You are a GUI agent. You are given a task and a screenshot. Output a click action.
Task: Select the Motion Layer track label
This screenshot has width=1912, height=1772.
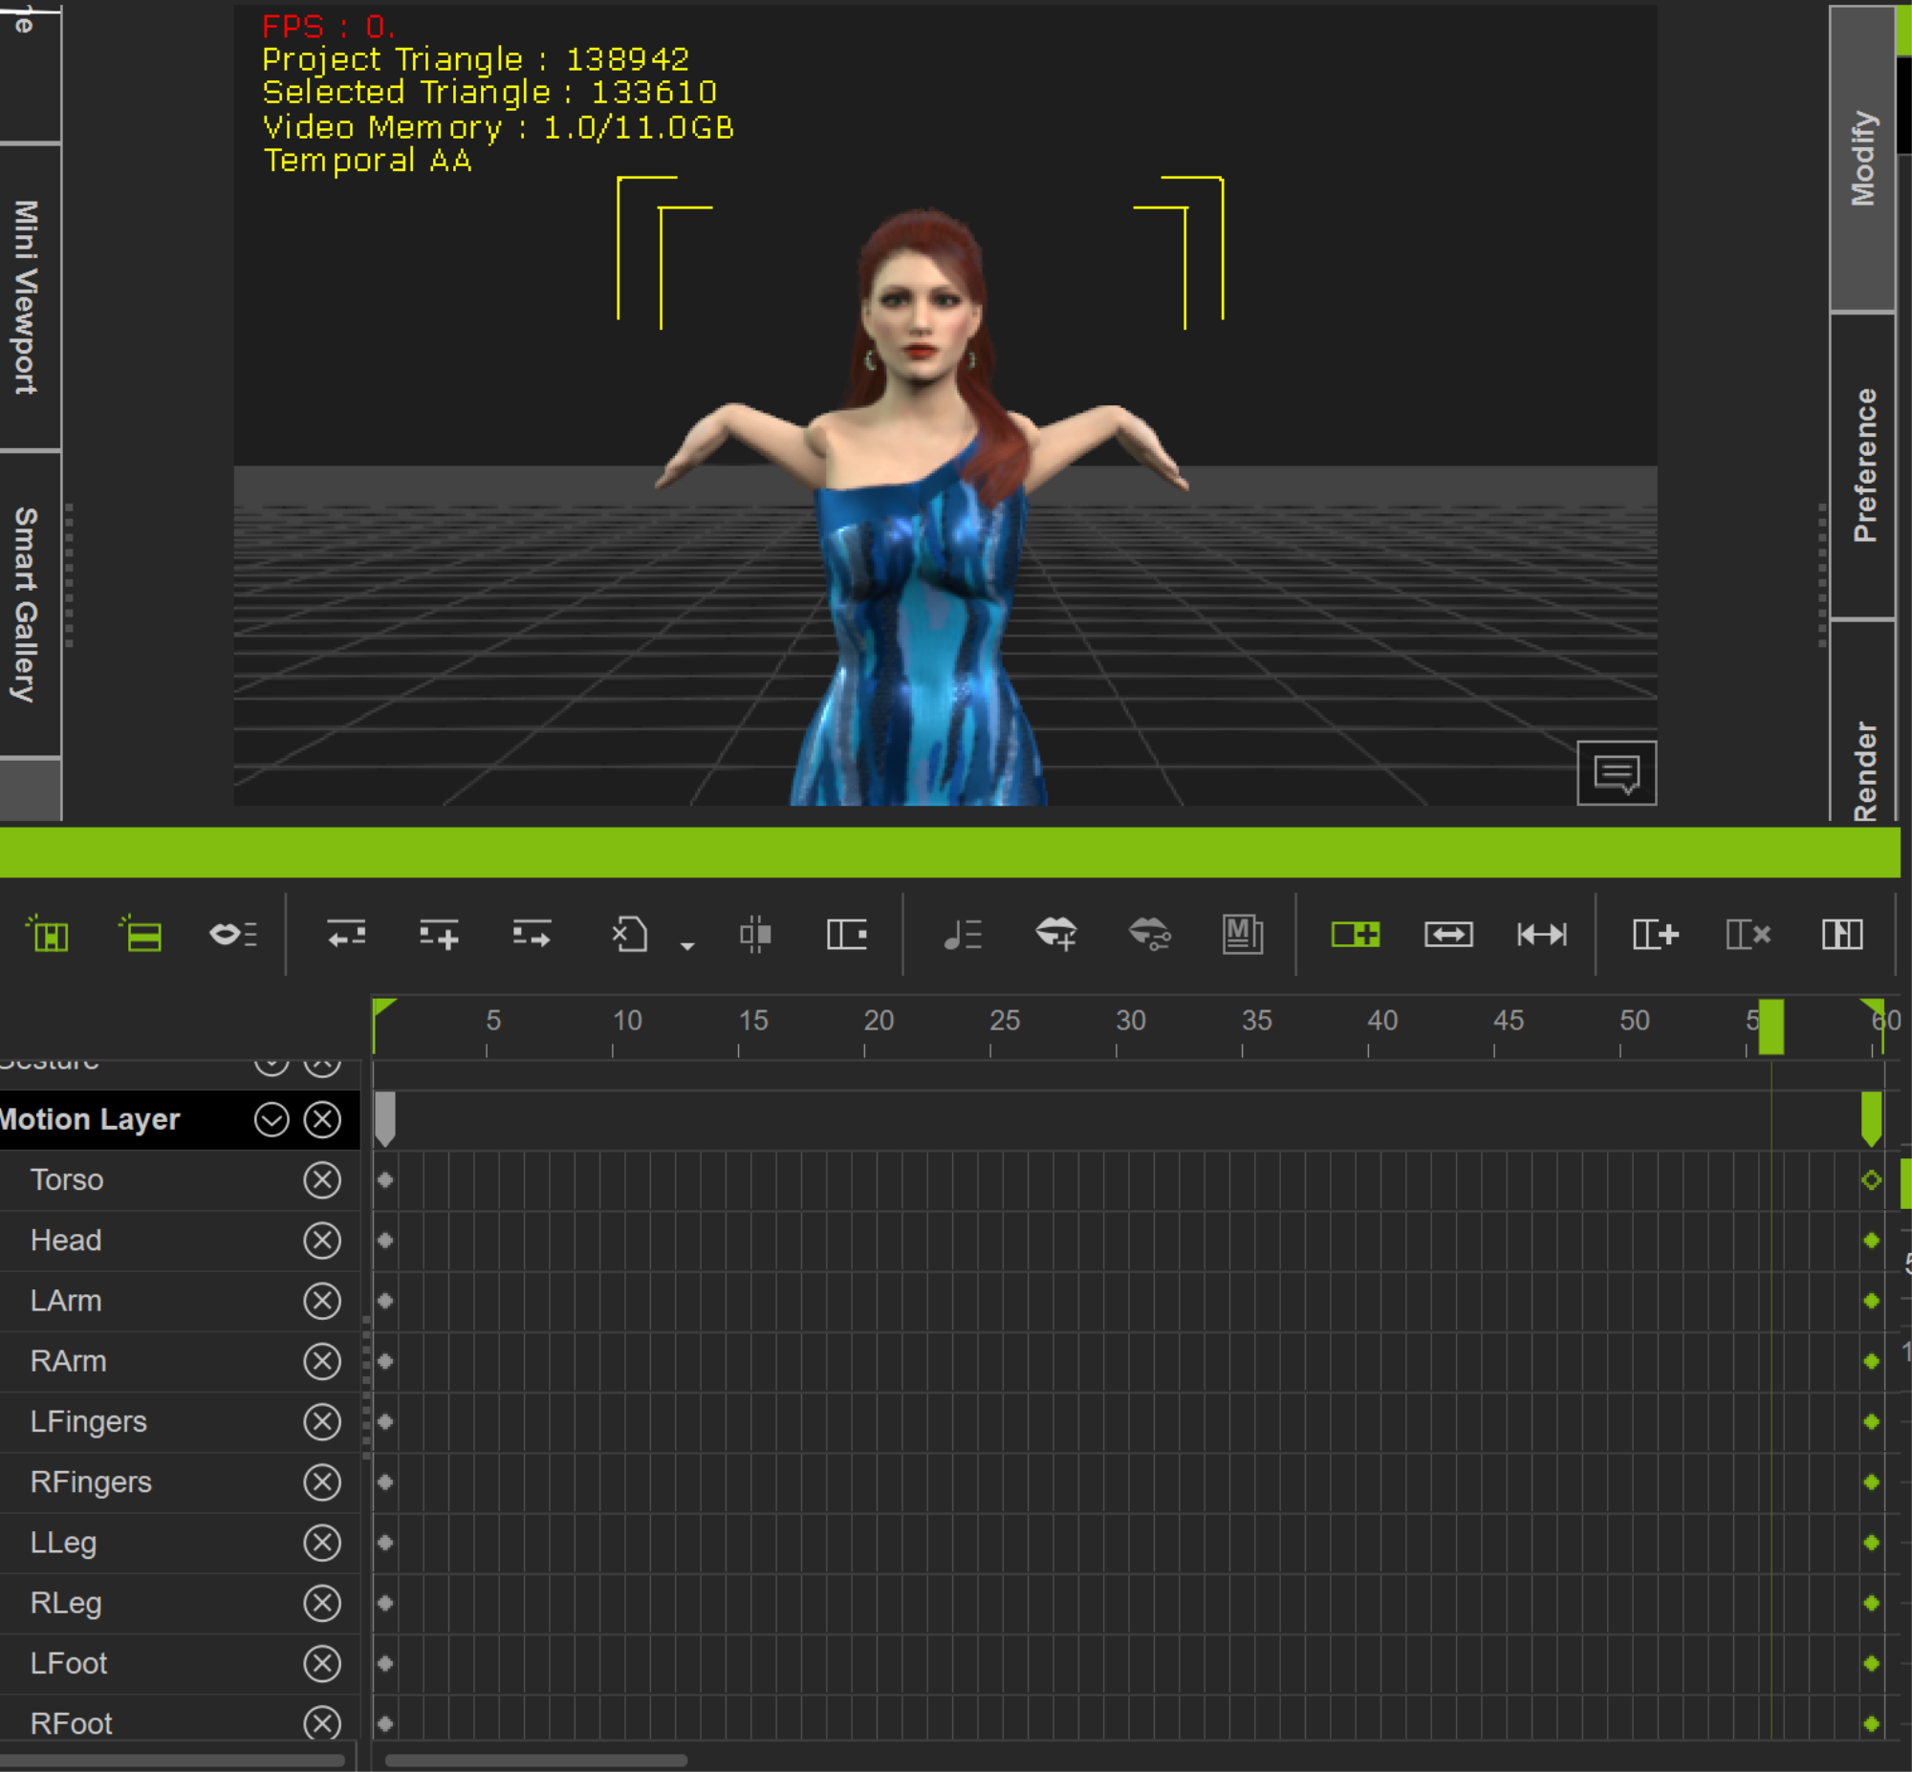(90, 1119)
